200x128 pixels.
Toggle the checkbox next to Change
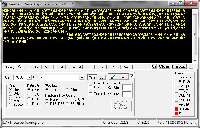click(x=132, y=76)
